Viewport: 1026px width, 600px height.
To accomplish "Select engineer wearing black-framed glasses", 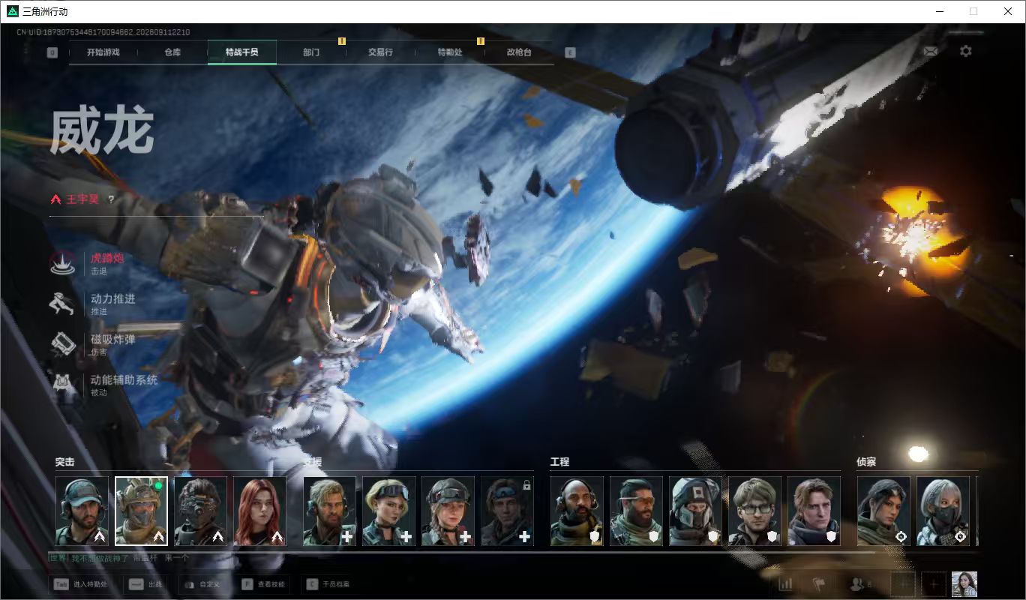I will (x=754, y=511).
